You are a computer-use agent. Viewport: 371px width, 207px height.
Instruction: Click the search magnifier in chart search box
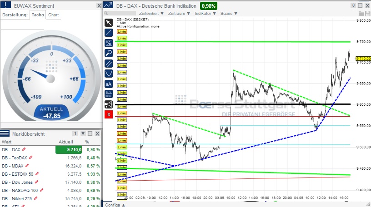(106, 14)
